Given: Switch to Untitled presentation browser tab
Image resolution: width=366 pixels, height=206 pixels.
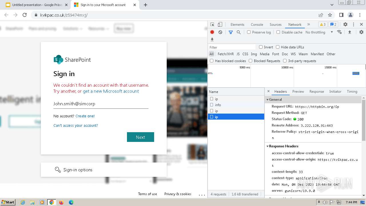Looking at the screenshot, I should pyautogui.click(x=37, y=5).
